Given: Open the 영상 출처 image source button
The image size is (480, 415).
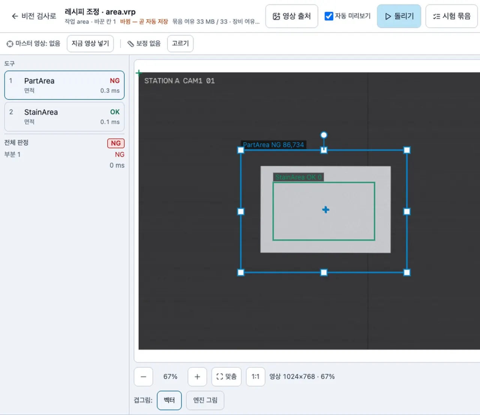Looking at the screenshot, I should point(292,16).
